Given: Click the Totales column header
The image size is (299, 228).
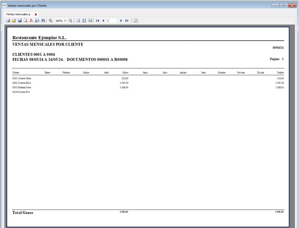Looking at the screenshot, I should click(x=280, y=73).
